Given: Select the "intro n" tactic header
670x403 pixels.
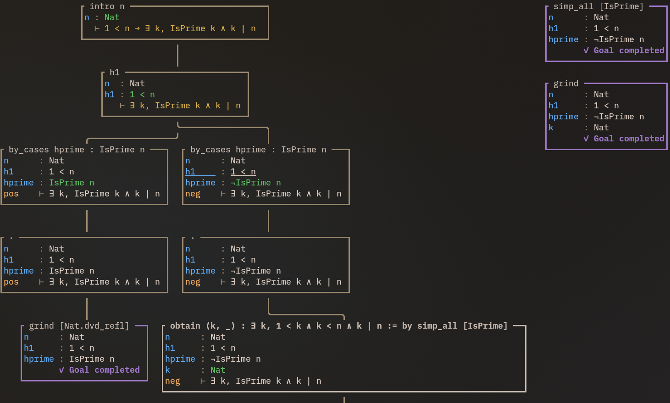Looking at the screenshot, I should 107,6.
